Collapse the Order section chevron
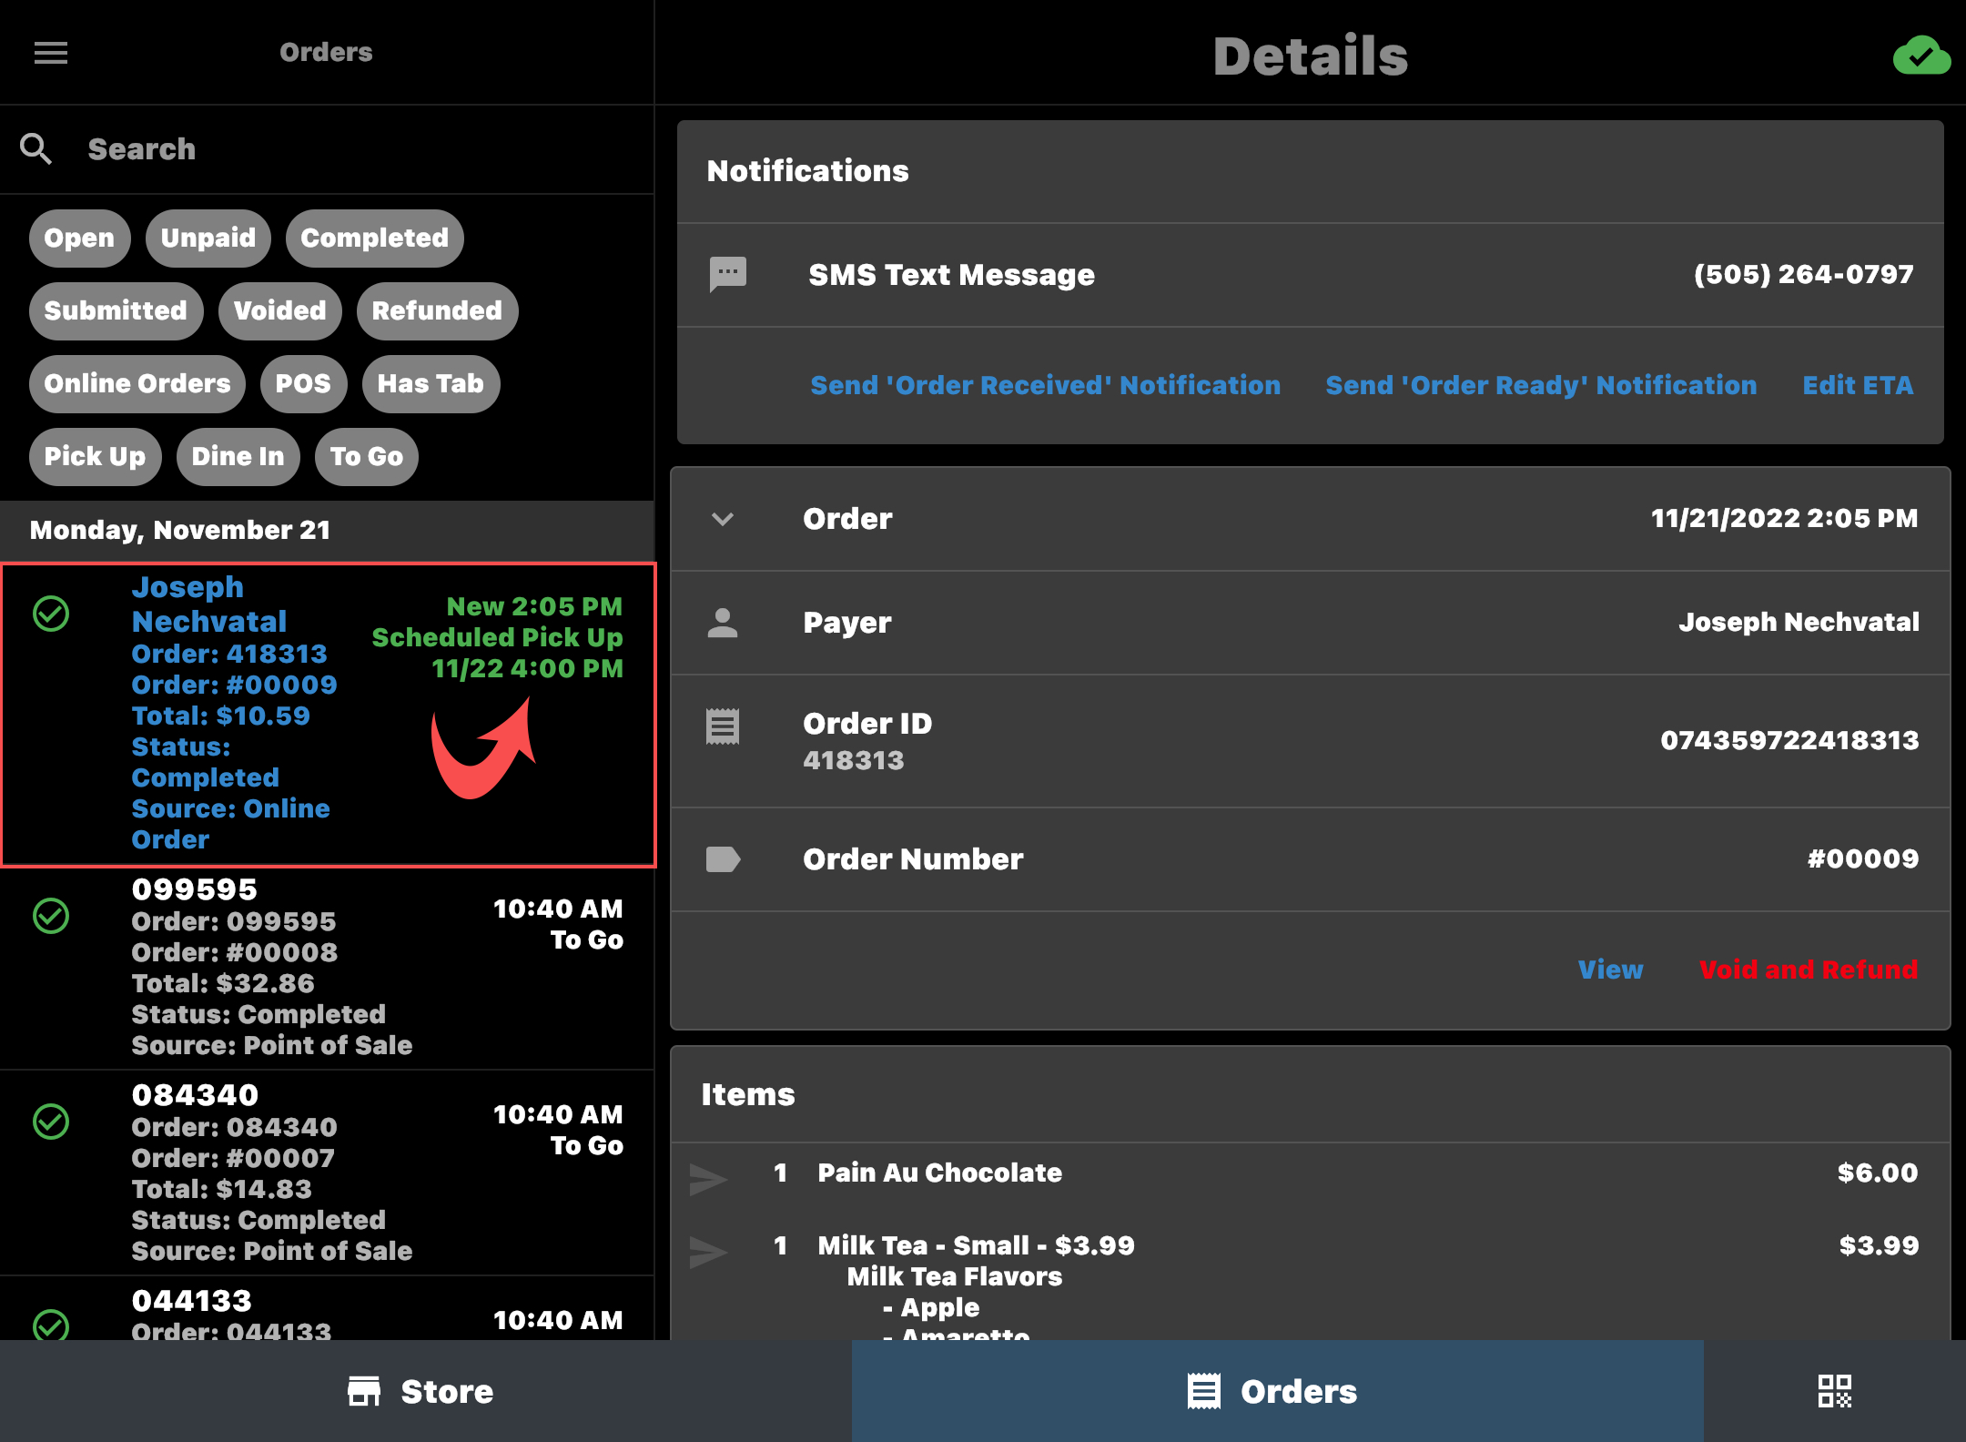Screen dimensions: 1966x1442 click(723, 519)
